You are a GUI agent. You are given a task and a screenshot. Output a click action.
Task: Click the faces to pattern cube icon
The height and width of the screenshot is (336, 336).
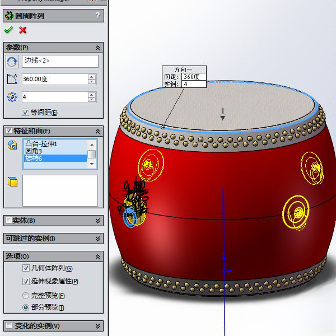pos(12,181)
